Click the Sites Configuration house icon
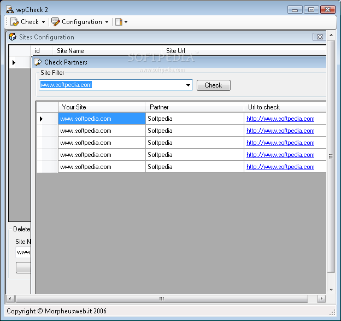Image resolution: width=341 pixels, height=321 pixels. pos(13,37)
